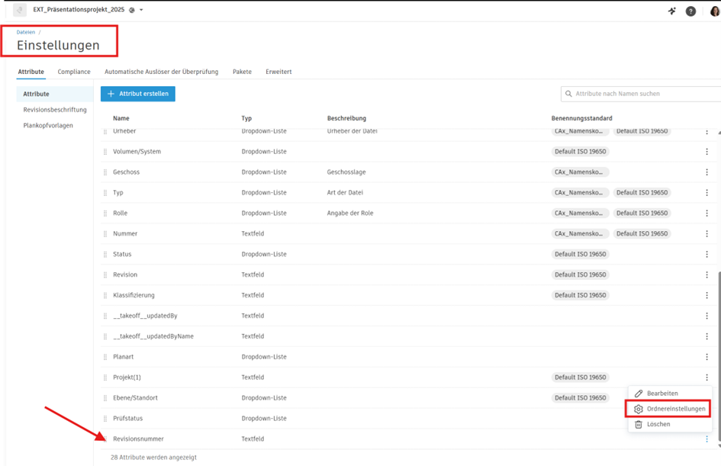The height and width of the screenshot is (466, 721).
Task: Click the Attribut erstellen button
Action: pos(138,94)
